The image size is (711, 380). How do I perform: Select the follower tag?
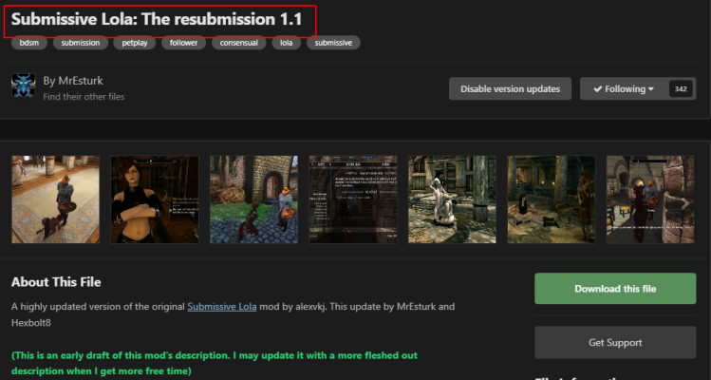tap(183, 43)
